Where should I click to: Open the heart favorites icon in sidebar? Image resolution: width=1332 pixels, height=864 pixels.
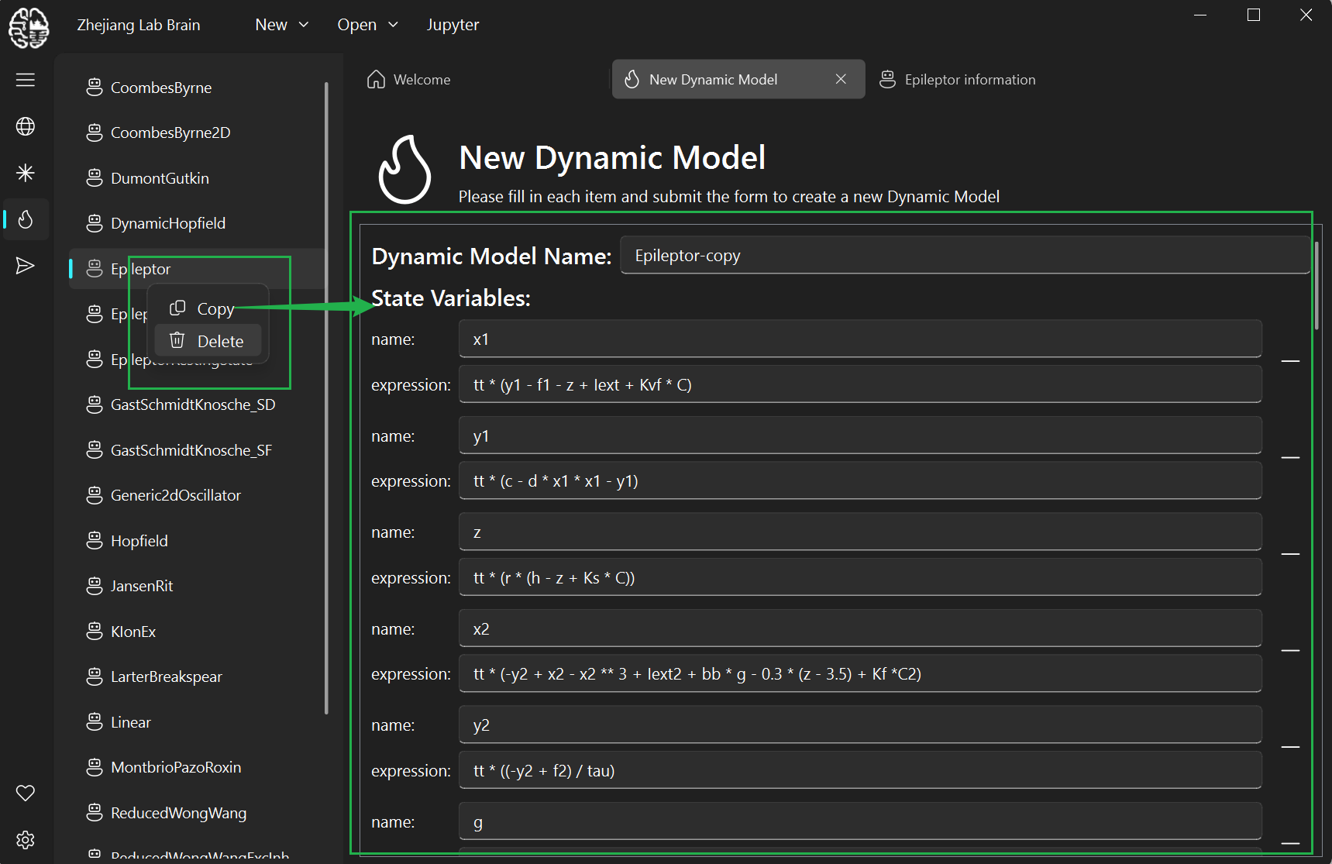click(26, 793)
